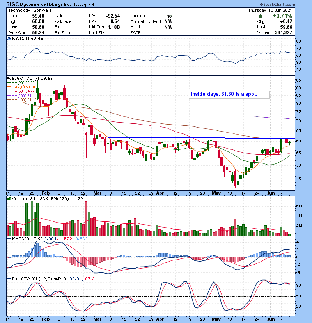Click the +0.71% percent change value
Screen dimensions: 312x323
pyautogui.click(x=282, y=16)
